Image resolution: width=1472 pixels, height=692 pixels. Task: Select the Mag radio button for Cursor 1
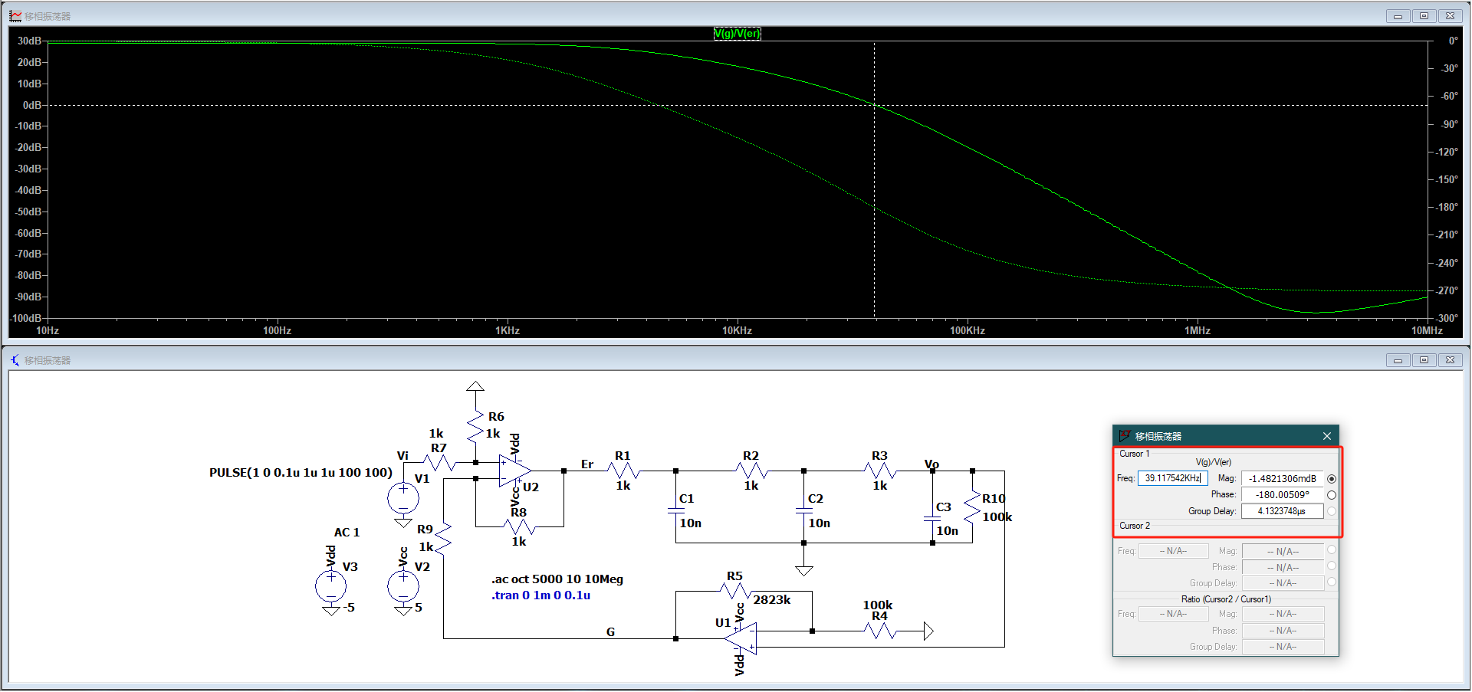click(1332, 479)
